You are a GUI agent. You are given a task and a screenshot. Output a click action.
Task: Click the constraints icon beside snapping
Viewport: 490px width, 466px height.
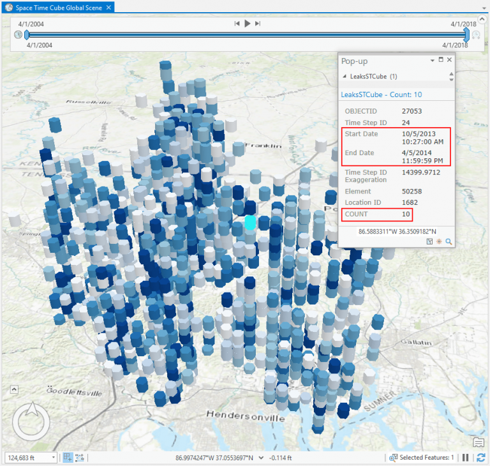pyautogui.click(x=79, y=458)
